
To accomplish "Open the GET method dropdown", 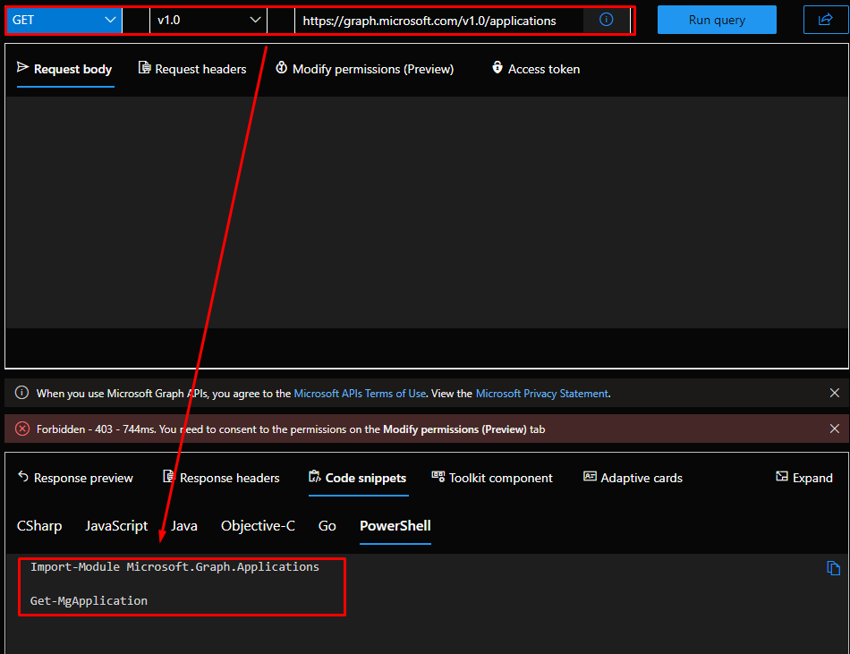I will (x=64, y=20).
